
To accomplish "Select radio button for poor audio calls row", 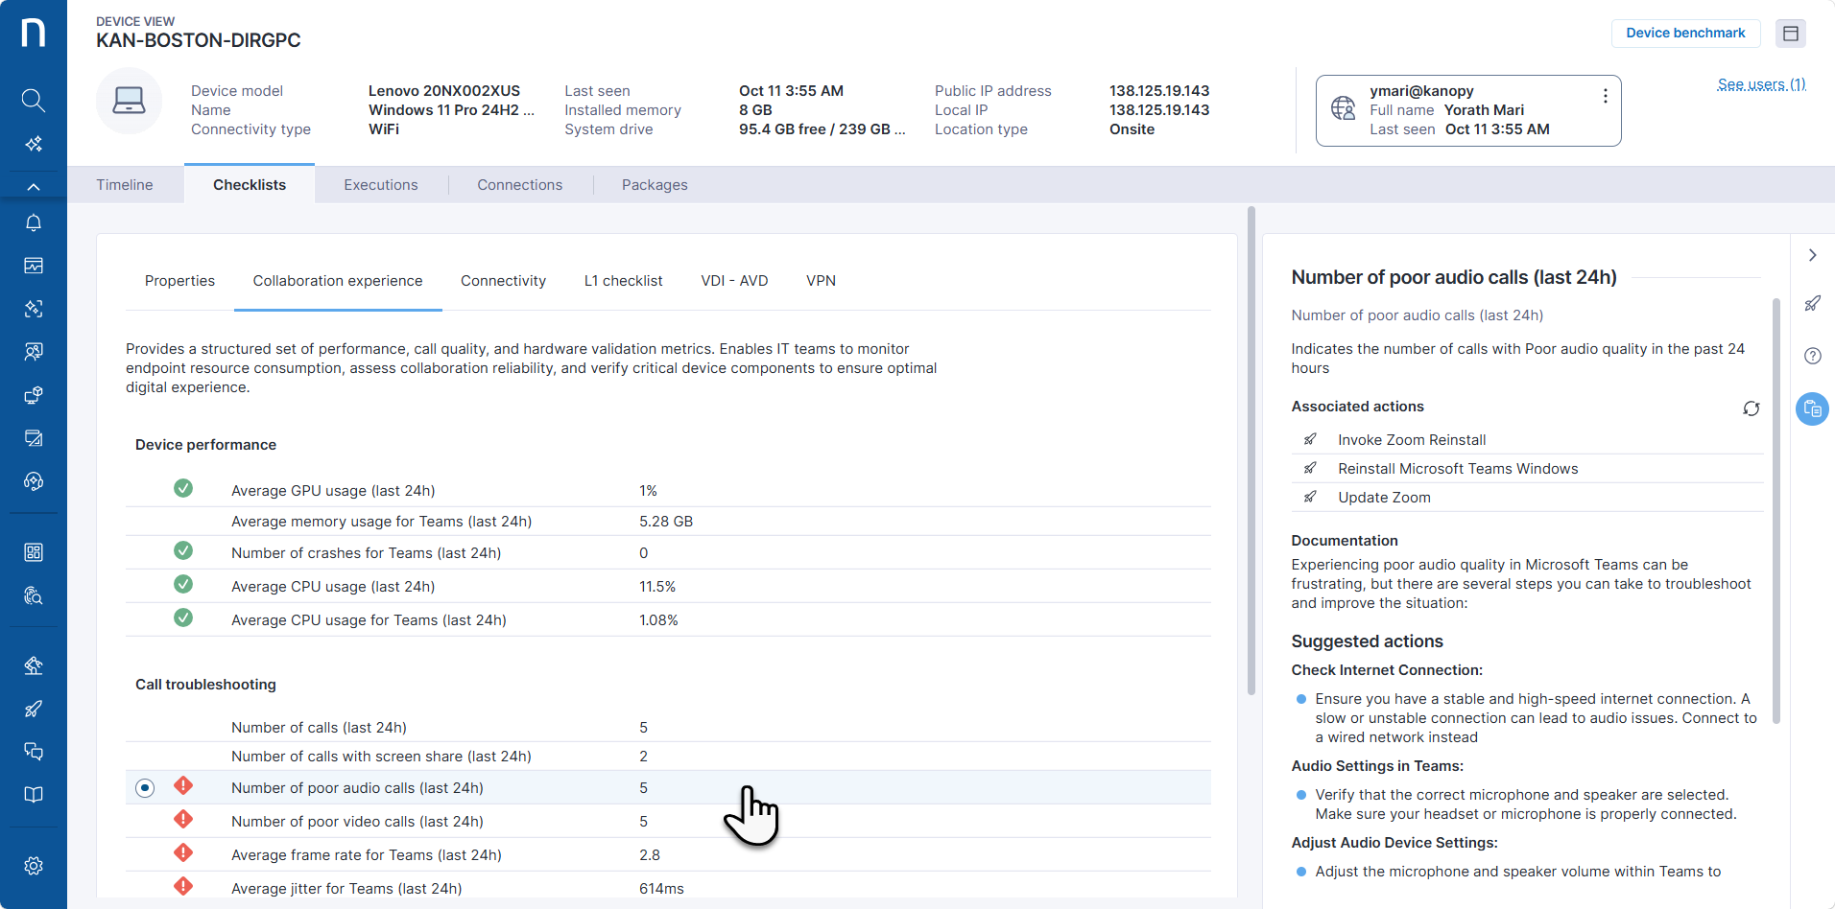I will (x=145, y=788).
